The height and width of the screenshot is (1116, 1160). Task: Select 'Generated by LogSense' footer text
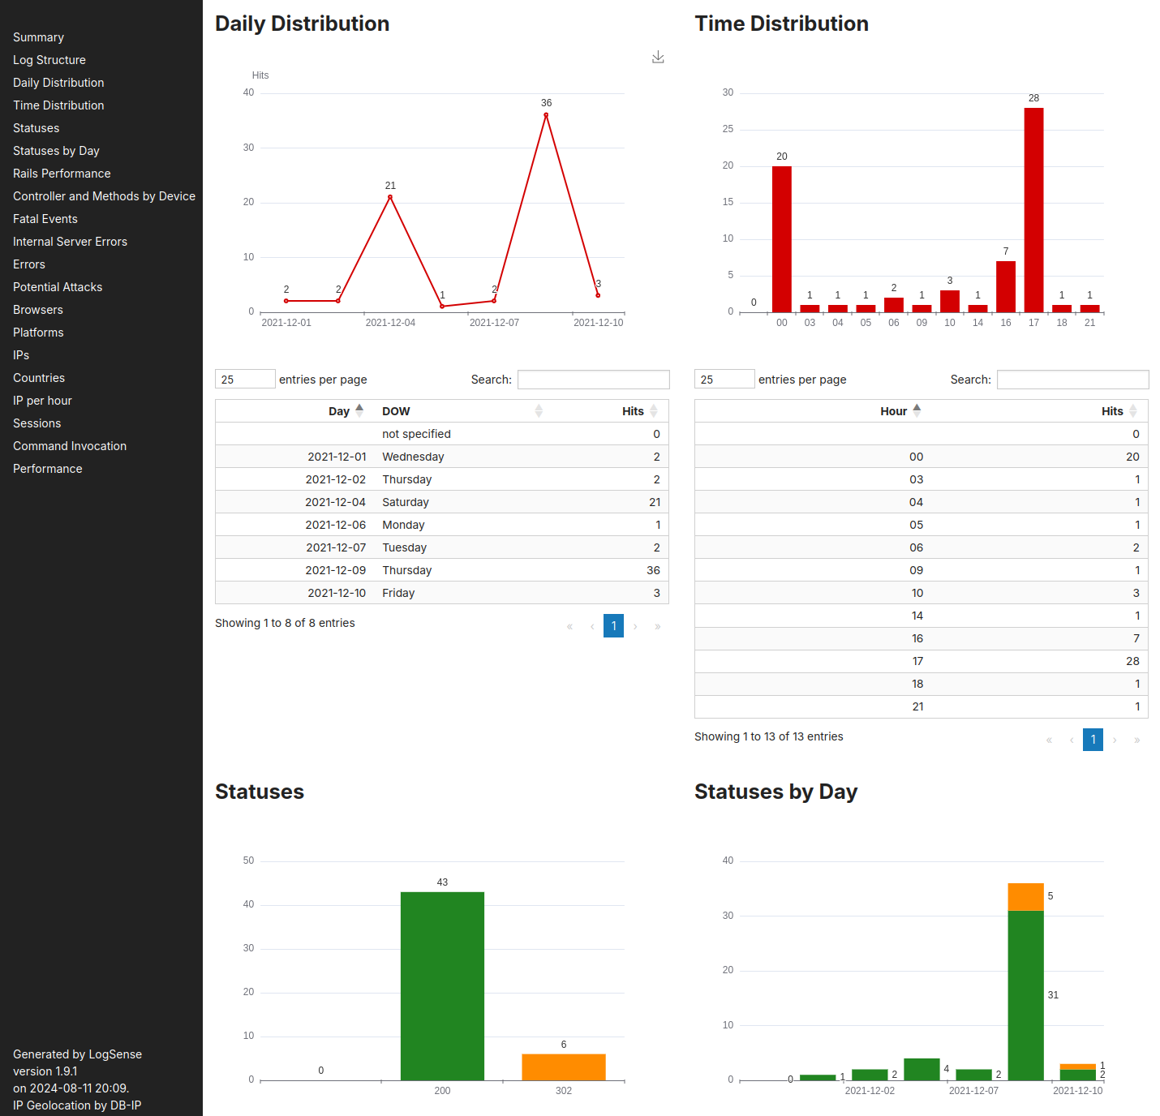coord(77,1054)
